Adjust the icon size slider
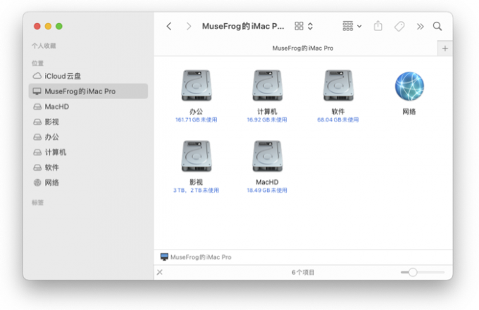The height and width of the screenshot is (310, 479). coord(423,272)
